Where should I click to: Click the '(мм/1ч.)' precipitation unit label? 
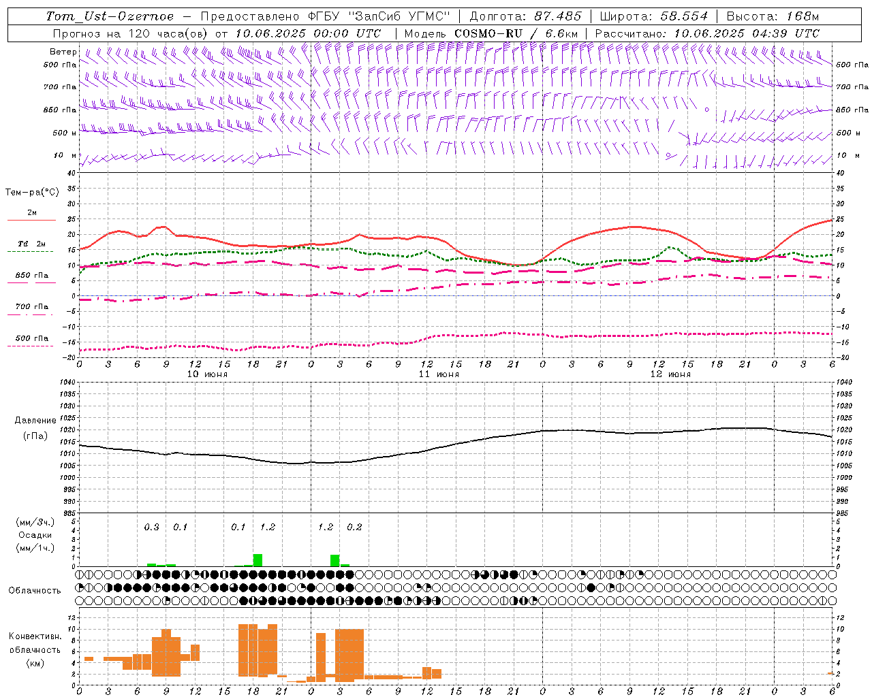(35, 549)
